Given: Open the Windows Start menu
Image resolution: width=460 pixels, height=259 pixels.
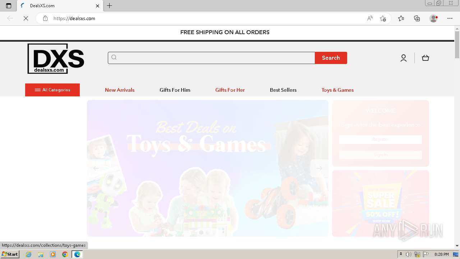Looking at the screenshot, I should (x=10, y=254).
